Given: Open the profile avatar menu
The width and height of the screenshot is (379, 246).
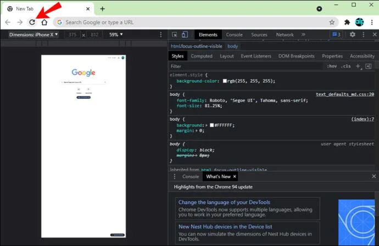Looking at the screenshot, I should (359, 22).
